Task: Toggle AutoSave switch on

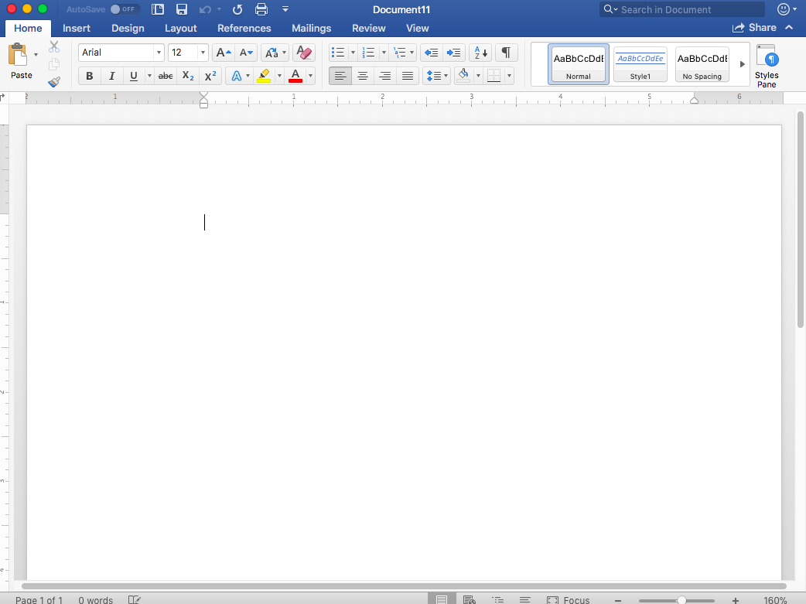Action: pos(125,9)
